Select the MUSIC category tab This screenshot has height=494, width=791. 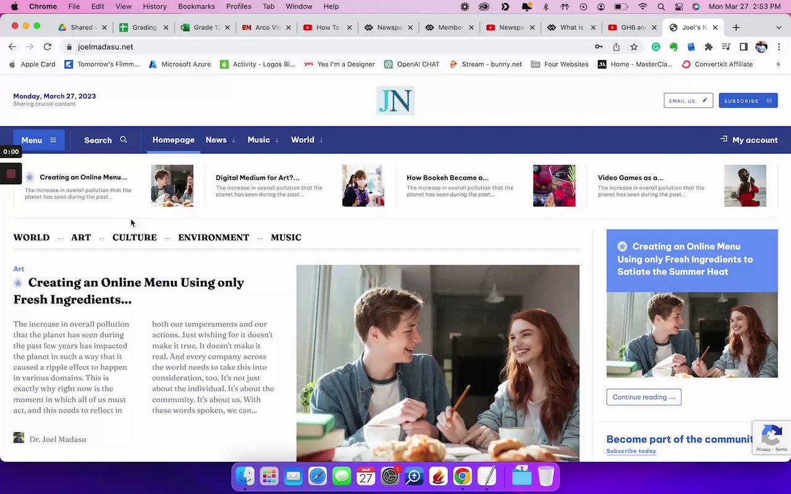point(286,237)
